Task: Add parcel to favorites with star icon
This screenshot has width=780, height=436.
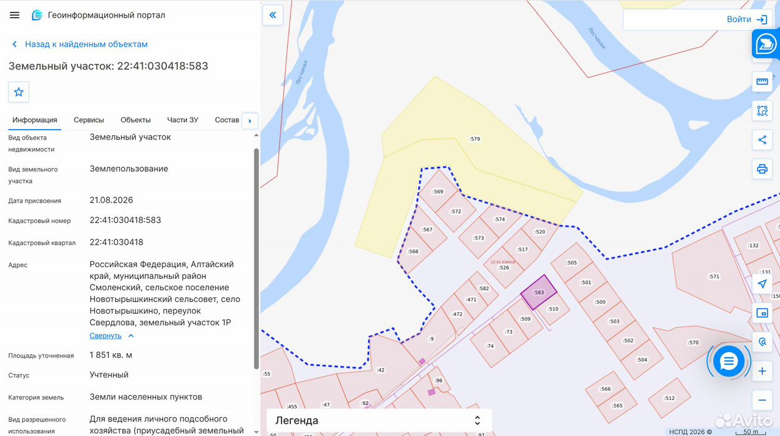Action: [19, 92]
